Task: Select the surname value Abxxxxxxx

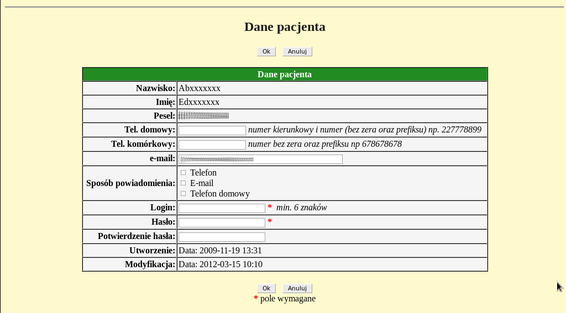Action: coord(200,88)
